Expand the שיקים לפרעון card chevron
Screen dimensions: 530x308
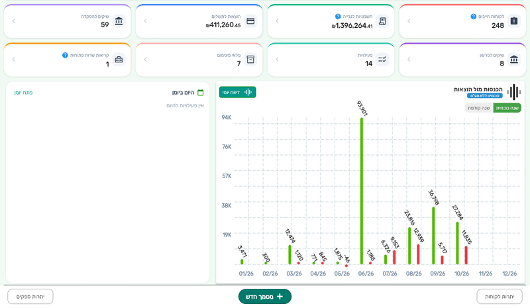tap(409, 60)
